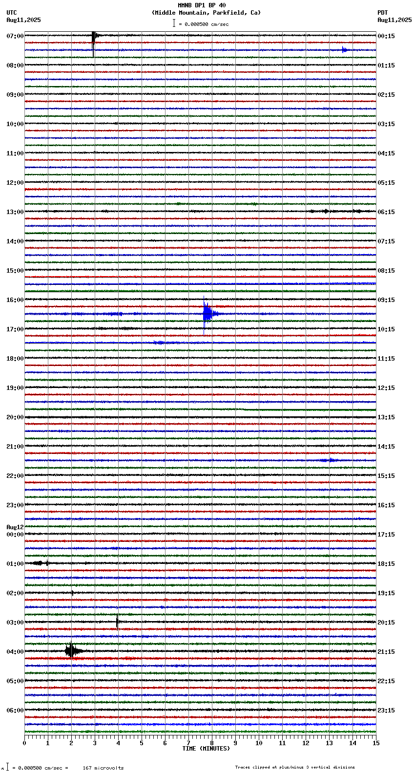
Task: Click the 'TIME (MINUTES)' axis label
Action: click(x=206, y=749)
